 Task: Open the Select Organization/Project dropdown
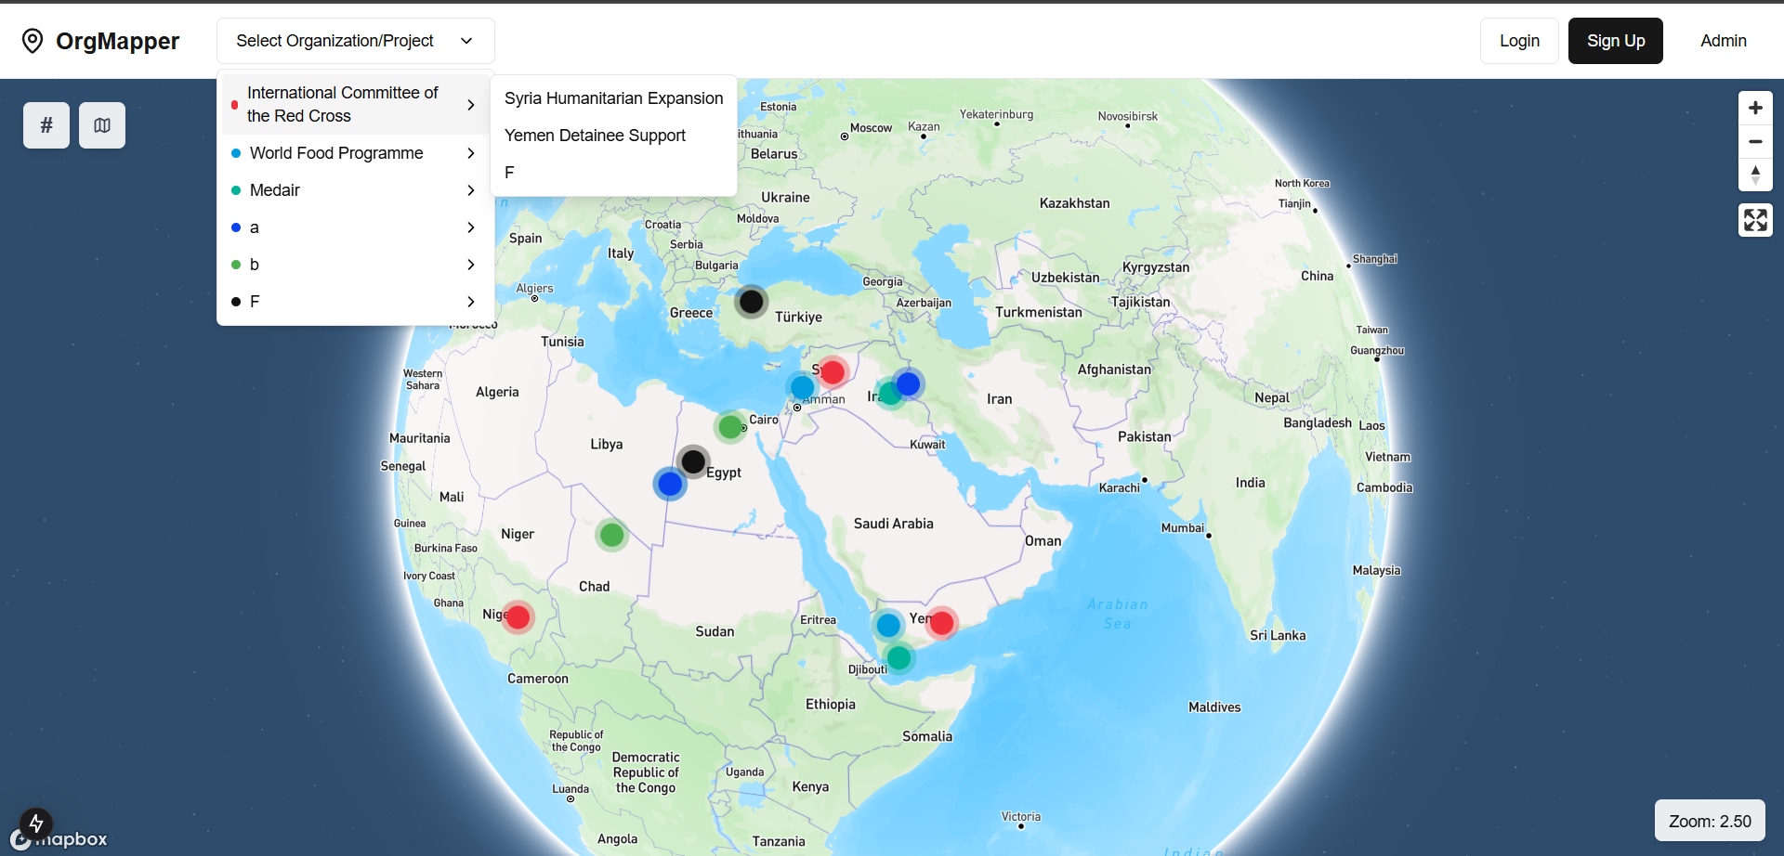(x=355, y=40)
